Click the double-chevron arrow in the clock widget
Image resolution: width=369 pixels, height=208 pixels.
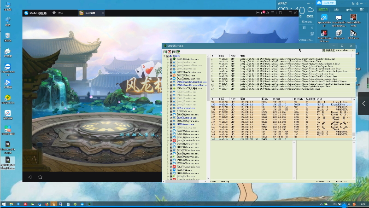pyautogui.click(x=312, y=28)
